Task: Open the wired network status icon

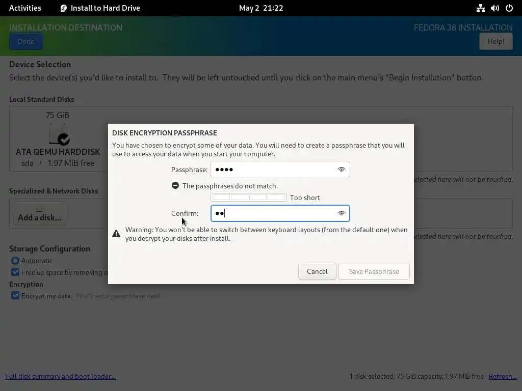Action: (480, 8)
